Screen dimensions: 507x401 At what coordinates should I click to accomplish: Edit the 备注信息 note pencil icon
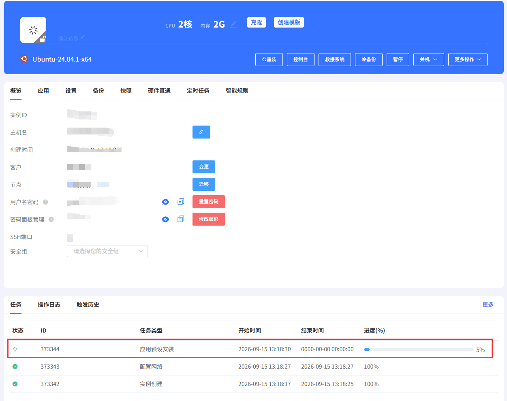point(83,38)
